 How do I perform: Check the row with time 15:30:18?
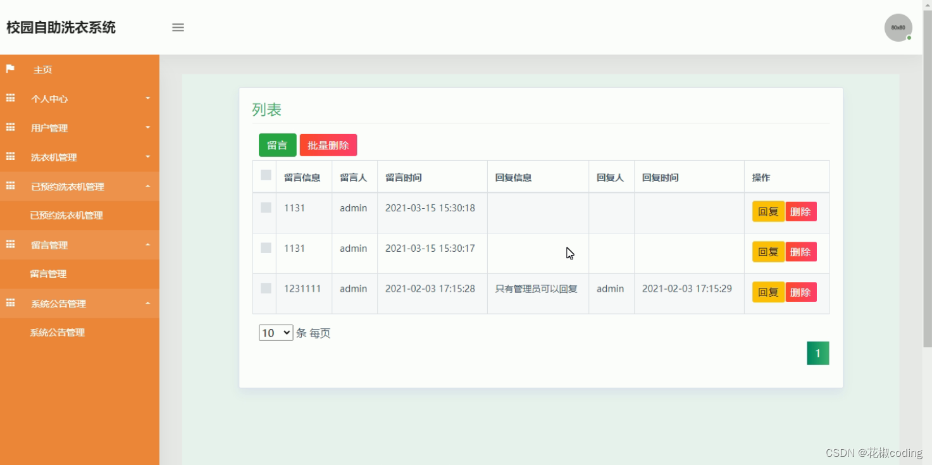pos(266,208)
